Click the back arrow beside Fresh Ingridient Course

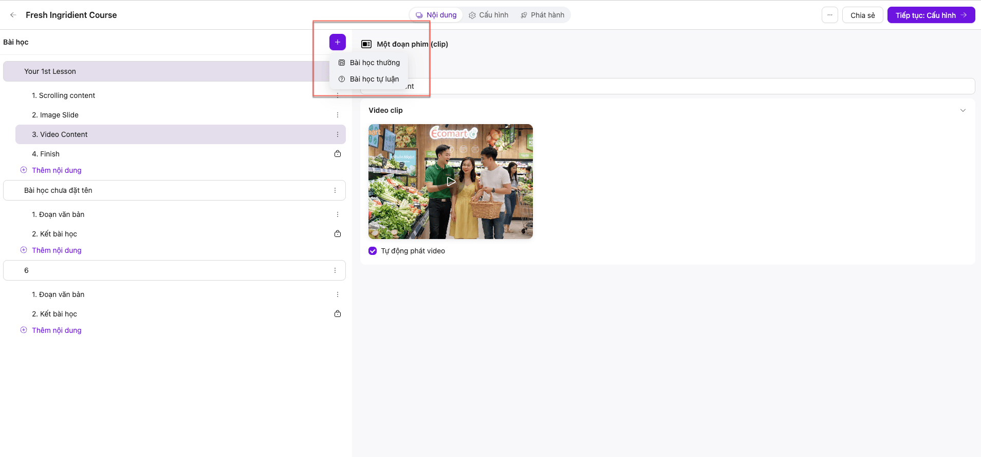point(13,15)
